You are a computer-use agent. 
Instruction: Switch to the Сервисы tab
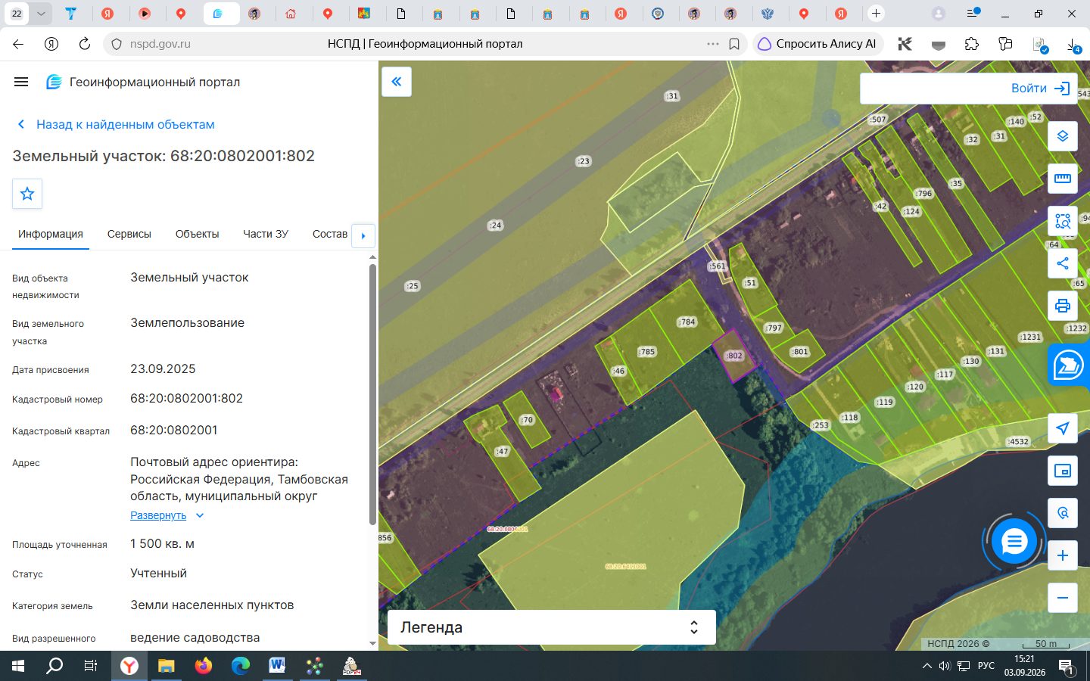click(129, 234)
